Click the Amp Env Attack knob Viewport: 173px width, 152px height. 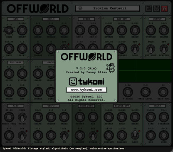tap(109, 30)
